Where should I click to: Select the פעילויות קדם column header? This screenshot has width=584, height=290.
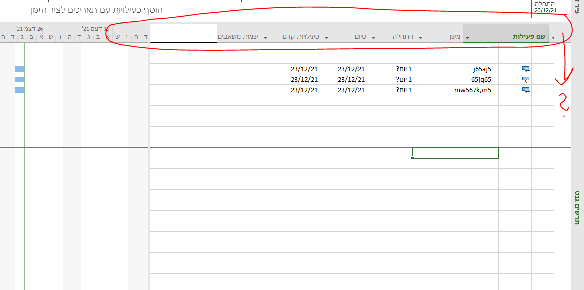tap(291, 33)
